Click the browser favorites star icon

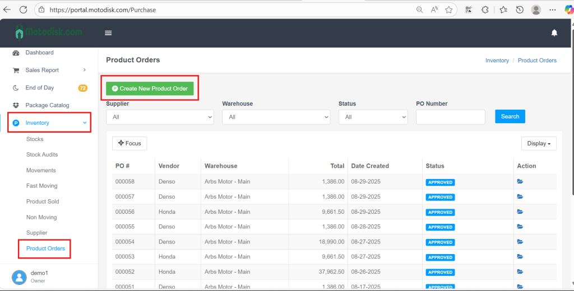click(448, 10)
